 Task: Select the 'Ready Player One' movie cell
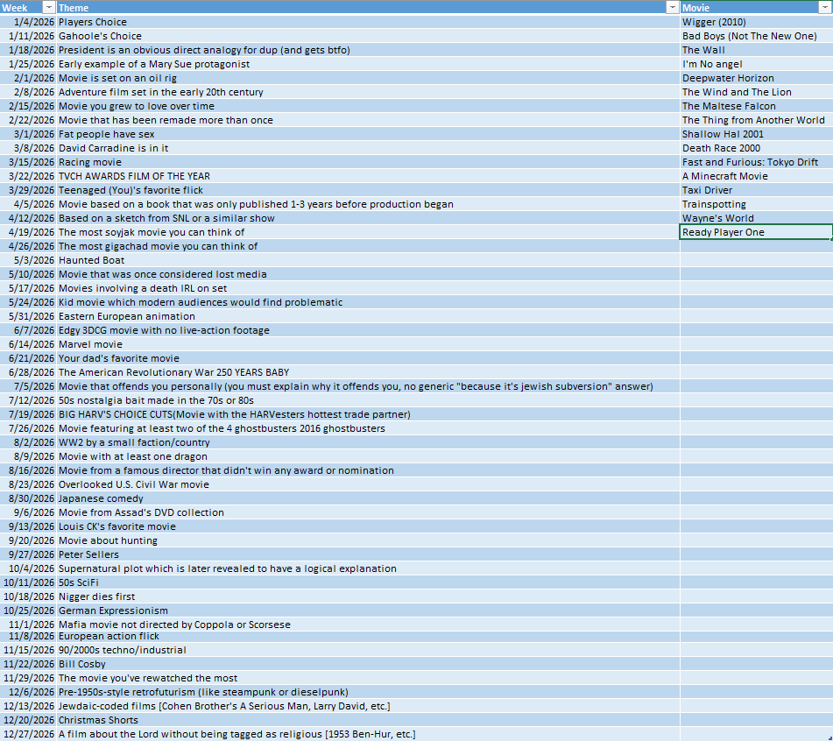click(x=755, y=232)
